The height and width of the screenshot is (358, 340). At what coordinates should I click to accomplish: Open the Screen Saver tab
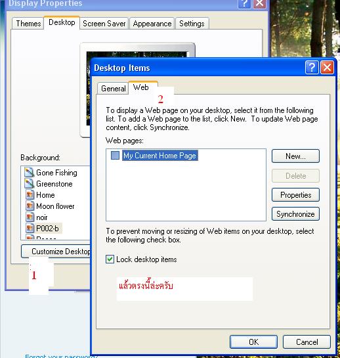104,24
